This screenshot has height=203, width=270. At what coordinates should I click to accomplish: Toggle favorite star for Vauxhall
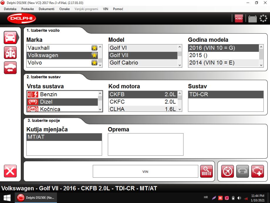[x=95, y=48]
